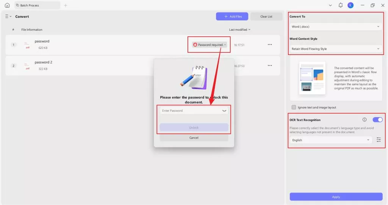Image resolution: width=388 pixels, height=205 pixels.
Task: Select the Batch Process tab
Action: coord(37,5)
